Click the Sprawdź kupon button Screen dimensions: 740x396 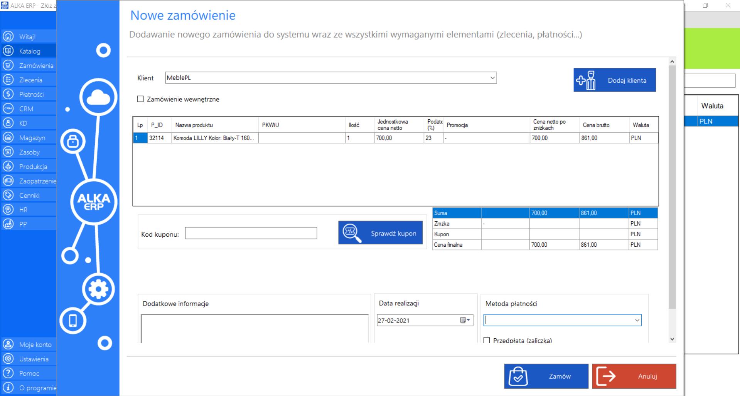click(380, 232)
